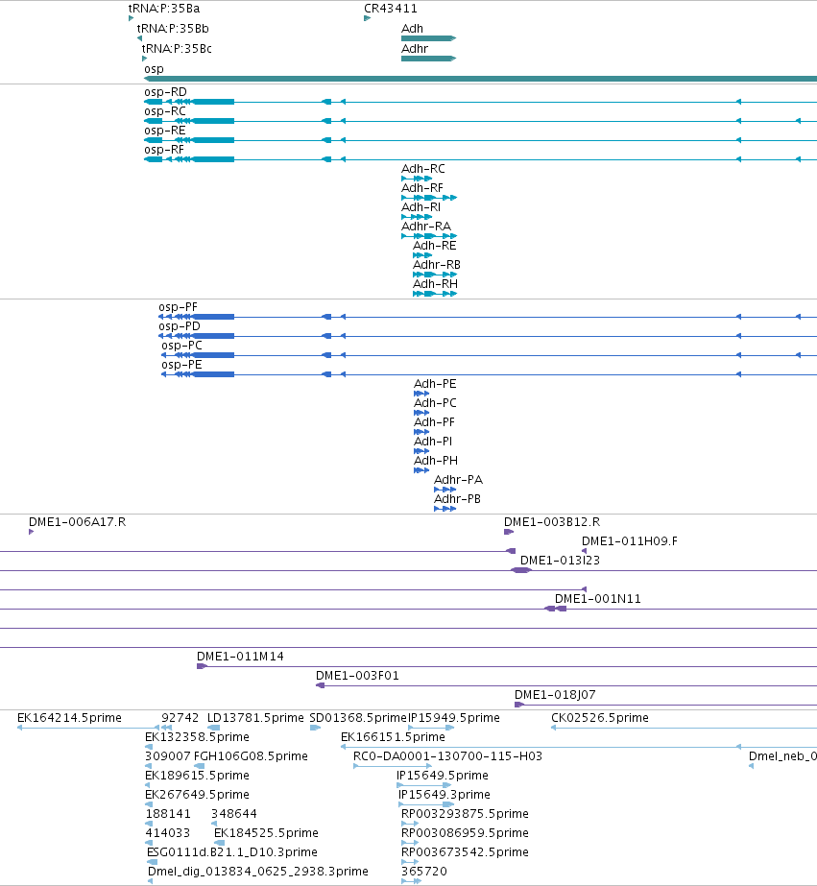Highlight the 348644 EST label
Viewport: 817px width, 886px height.
click(234, 814)
